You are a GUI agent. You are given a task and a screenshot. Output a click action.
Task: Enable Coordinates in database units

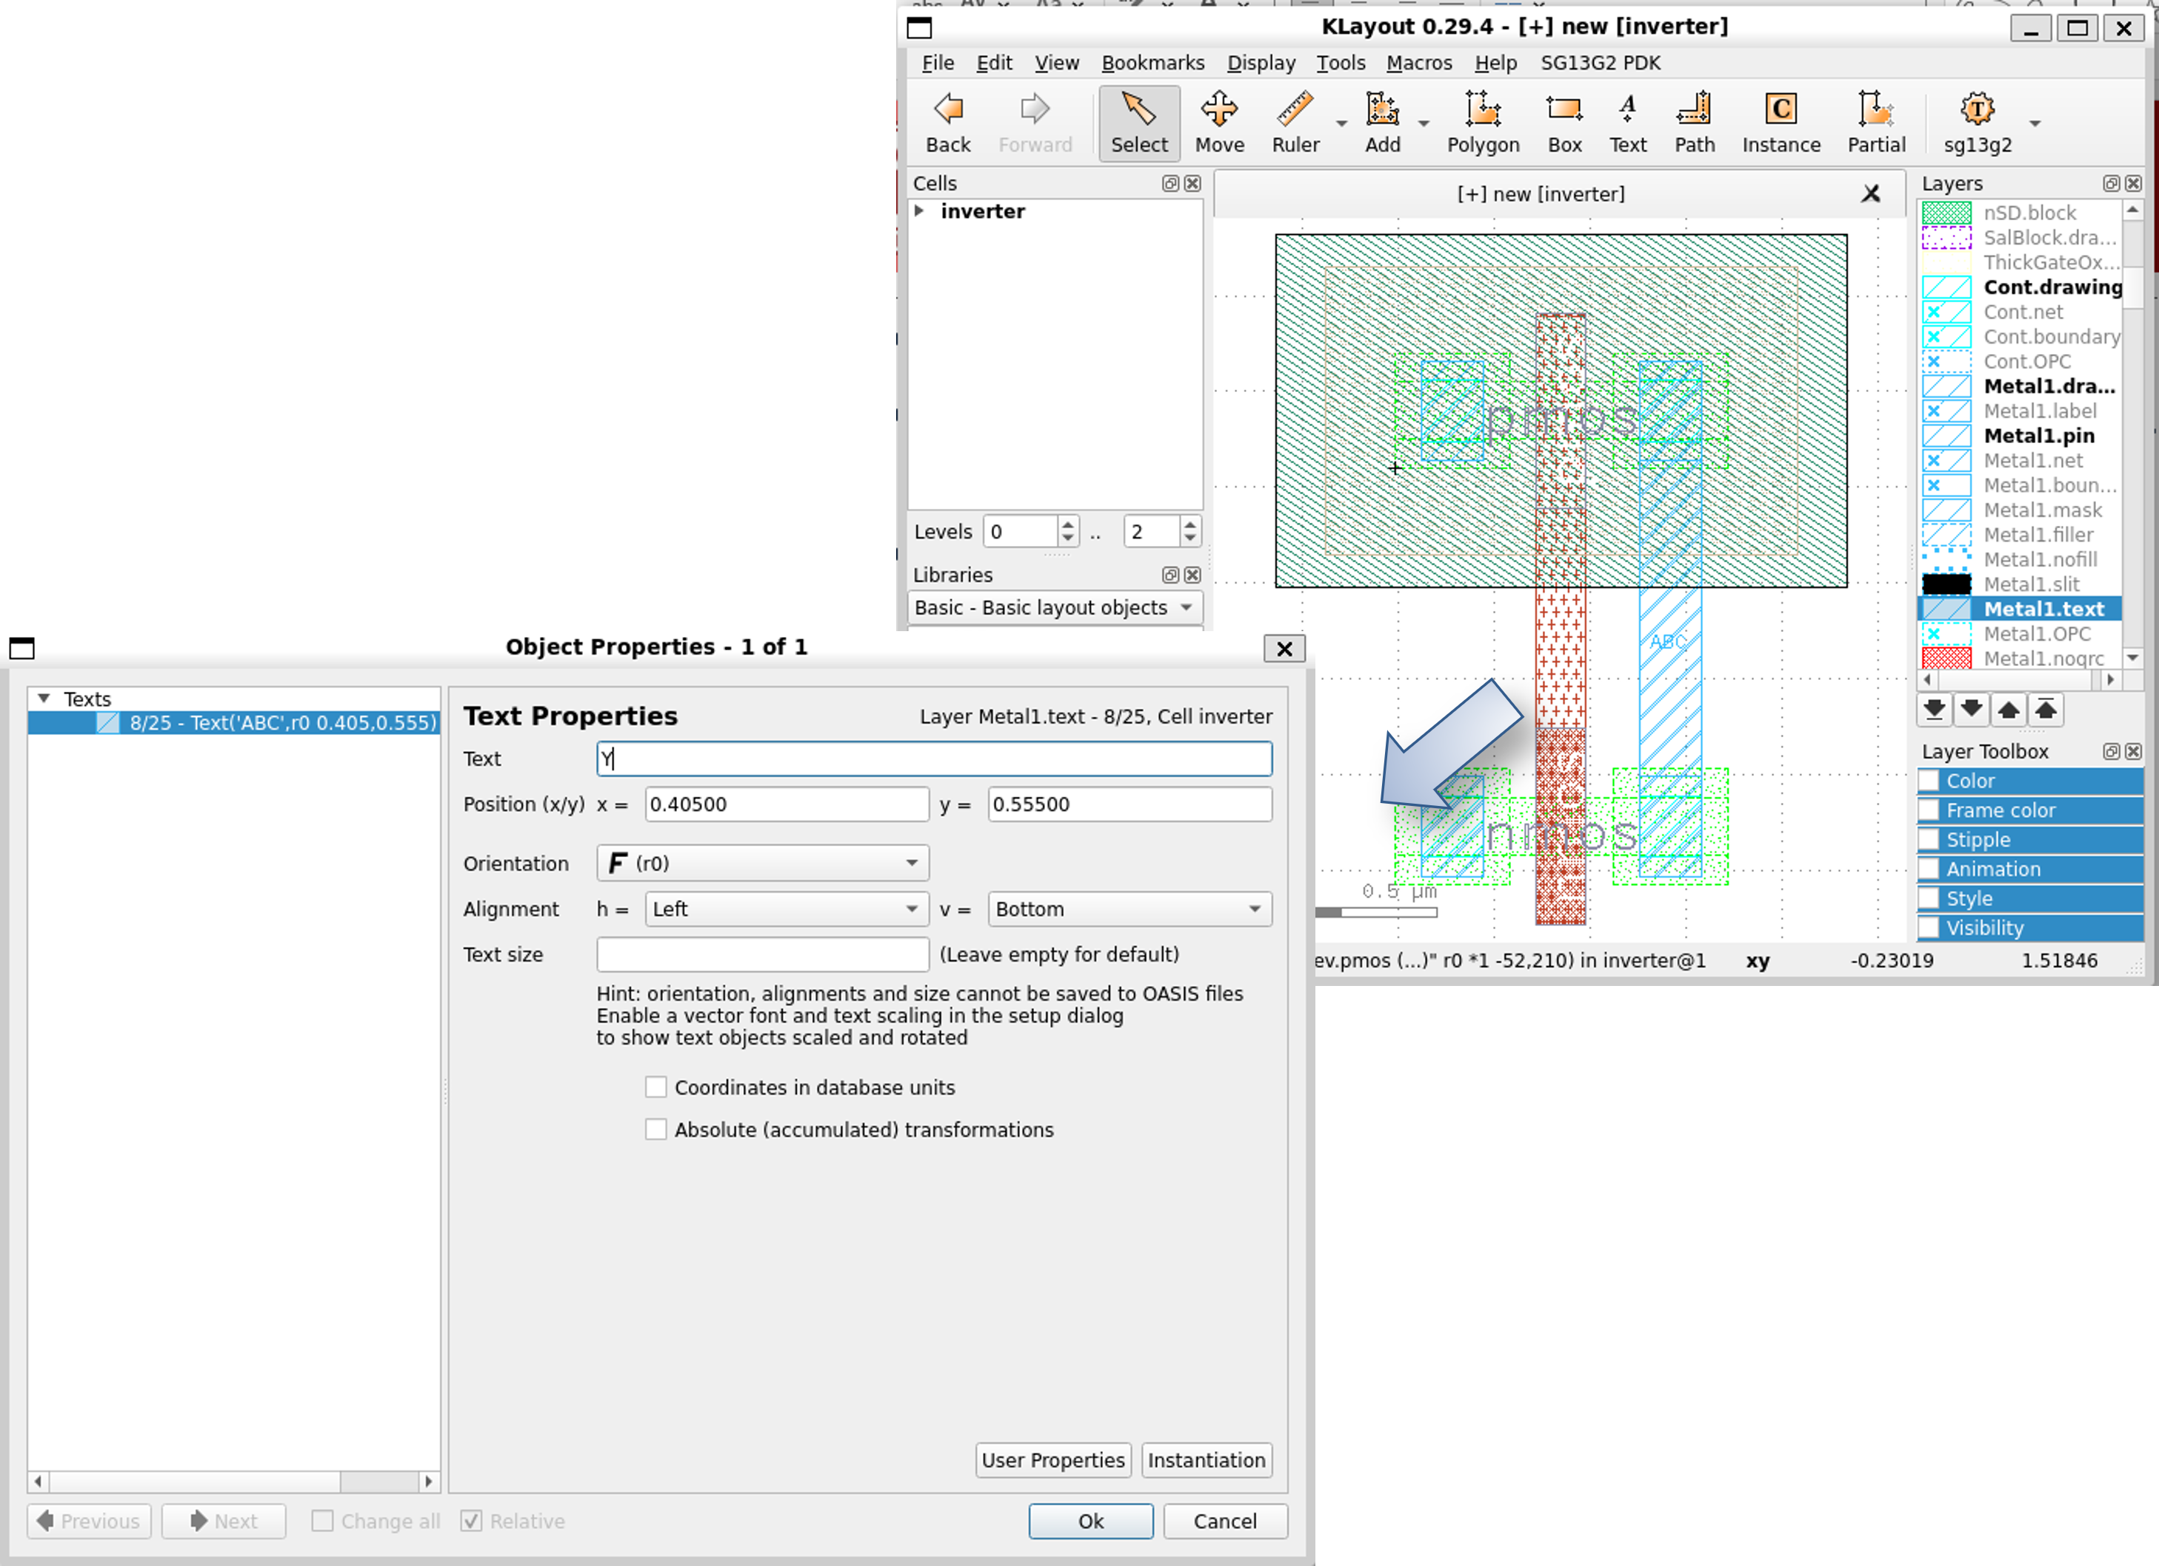point(656,1087)
